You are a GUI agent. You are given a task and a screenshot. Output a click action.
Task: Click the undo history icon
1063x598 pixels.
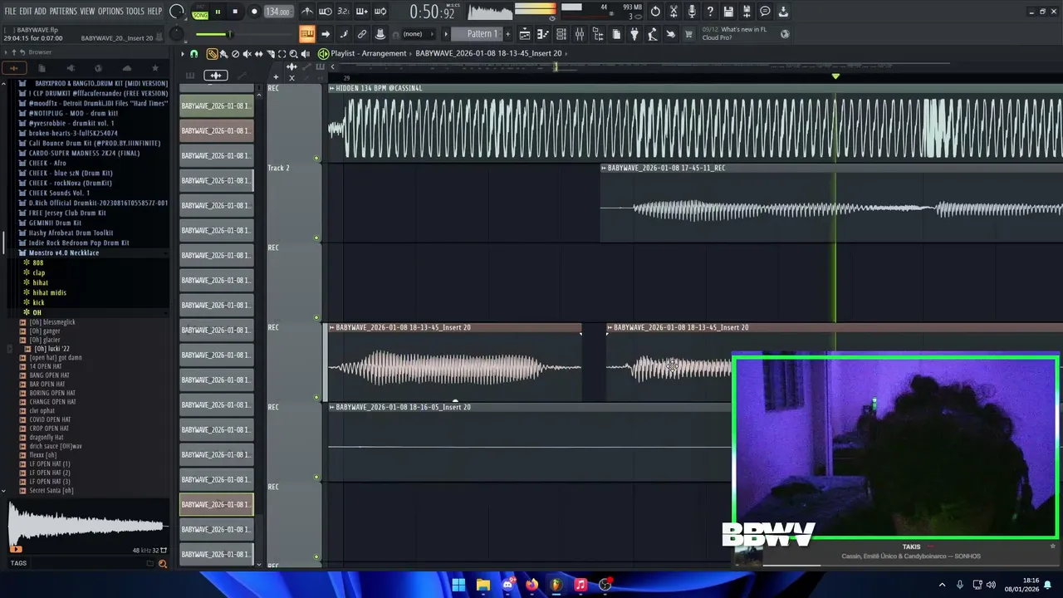[654, 12]
